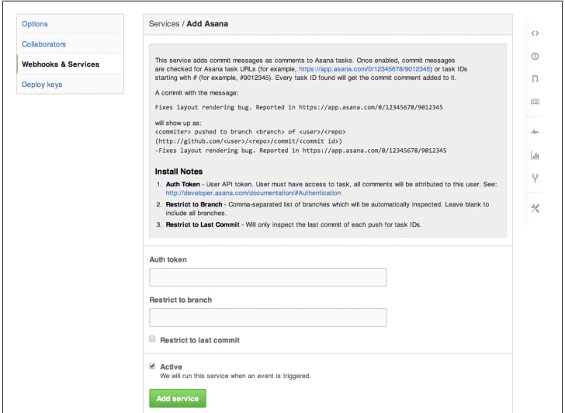This screenshot has width=565, height=413.
Task: Open the Pull Requests icon in sidebar
Action: [x=535, y=78]
